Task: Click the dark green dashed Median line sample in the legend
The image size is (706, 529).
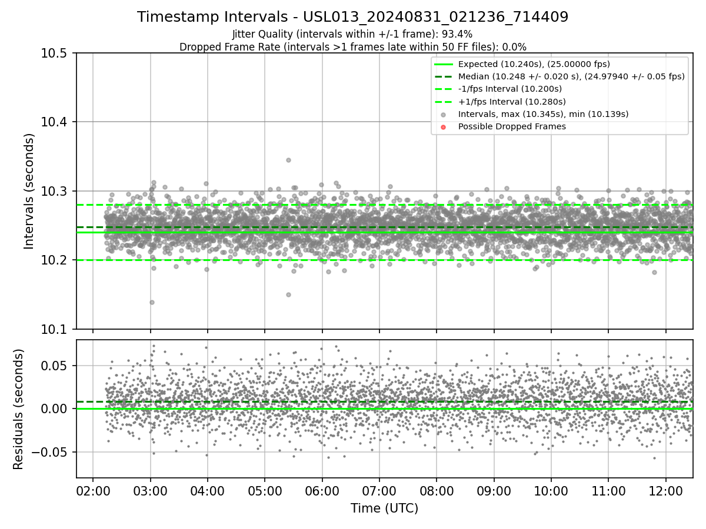Action: 444,76
